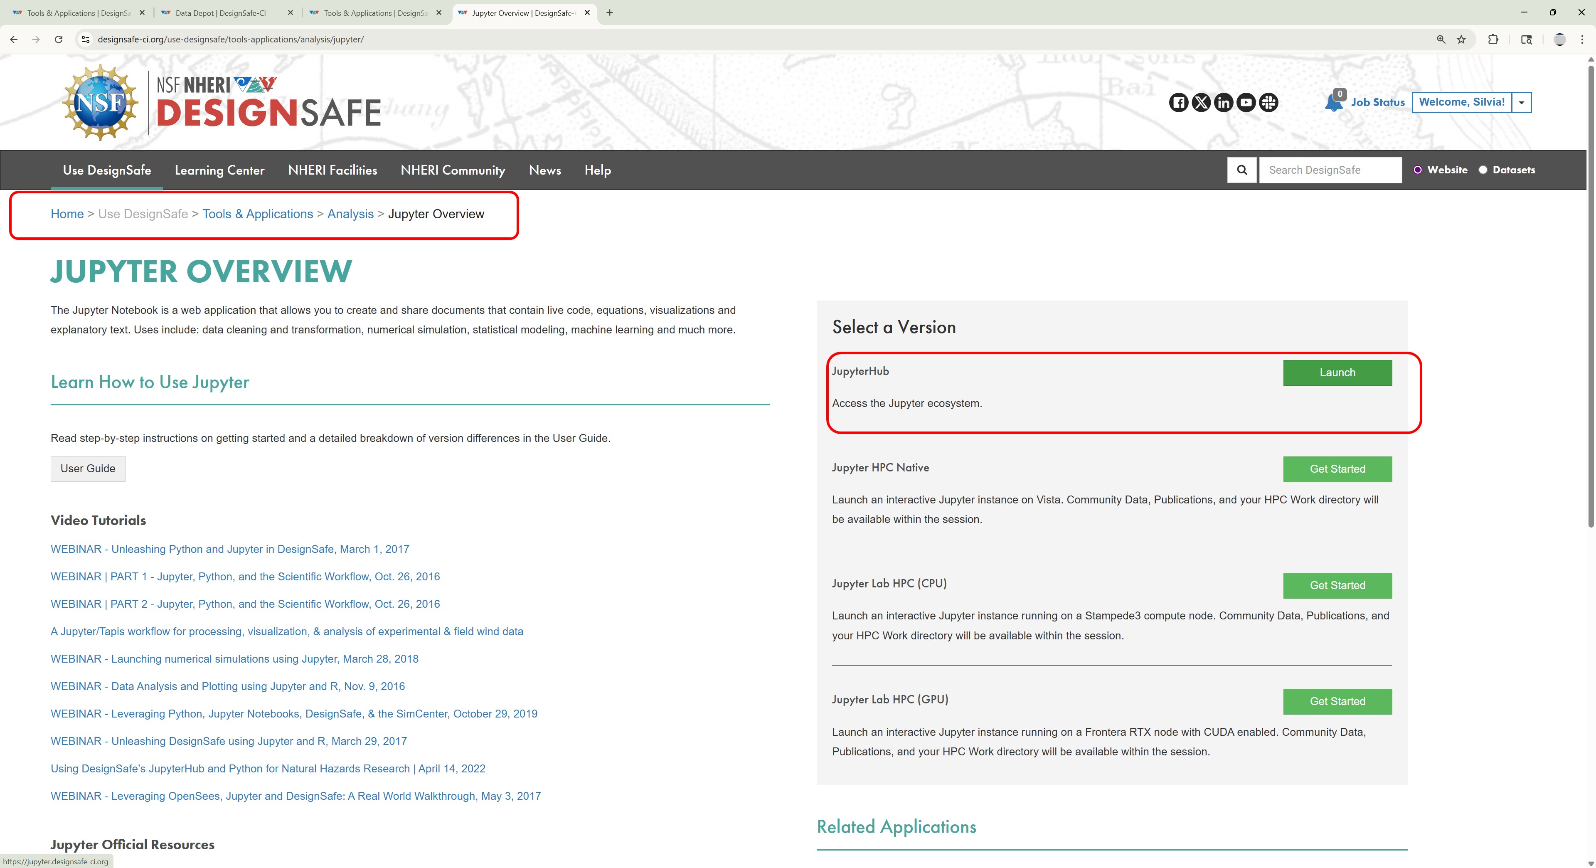
Task: Open the Chrome three-dot menu
Action: pyautogui.click(x=1582, y=39)
